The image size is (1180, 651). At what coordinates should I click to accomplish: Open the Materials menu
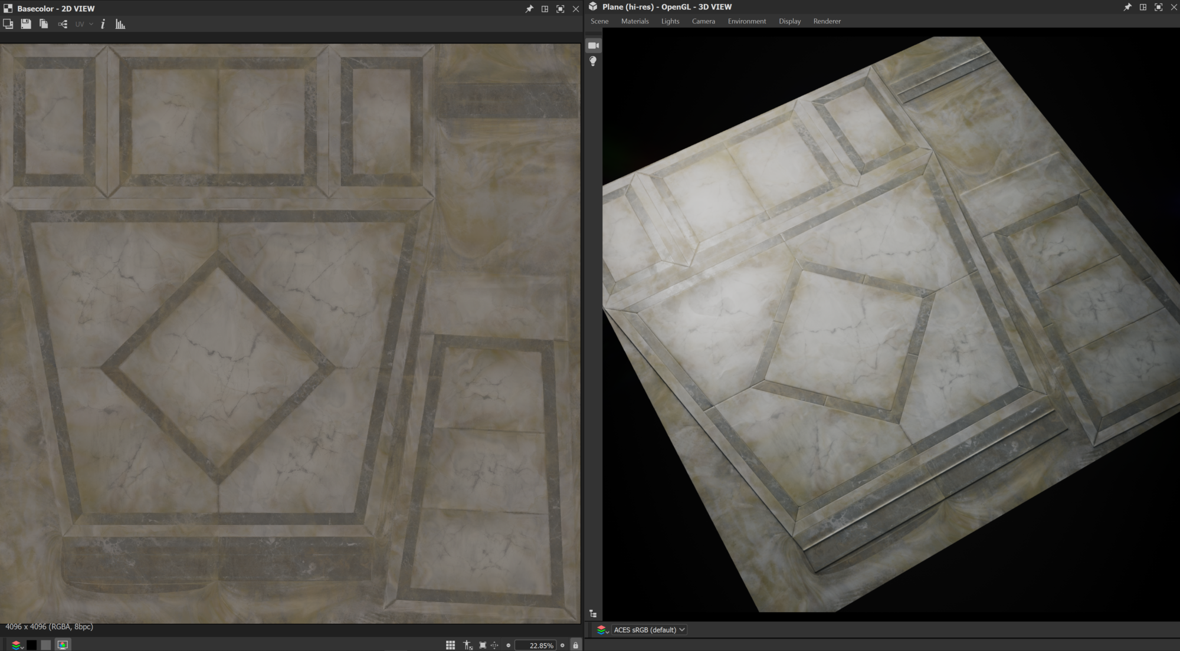click(635, 21)
